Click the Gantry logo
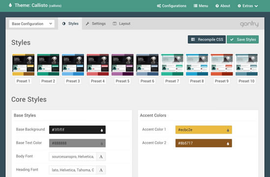This screenshot has width=270, height=177. tap(249, 24)
